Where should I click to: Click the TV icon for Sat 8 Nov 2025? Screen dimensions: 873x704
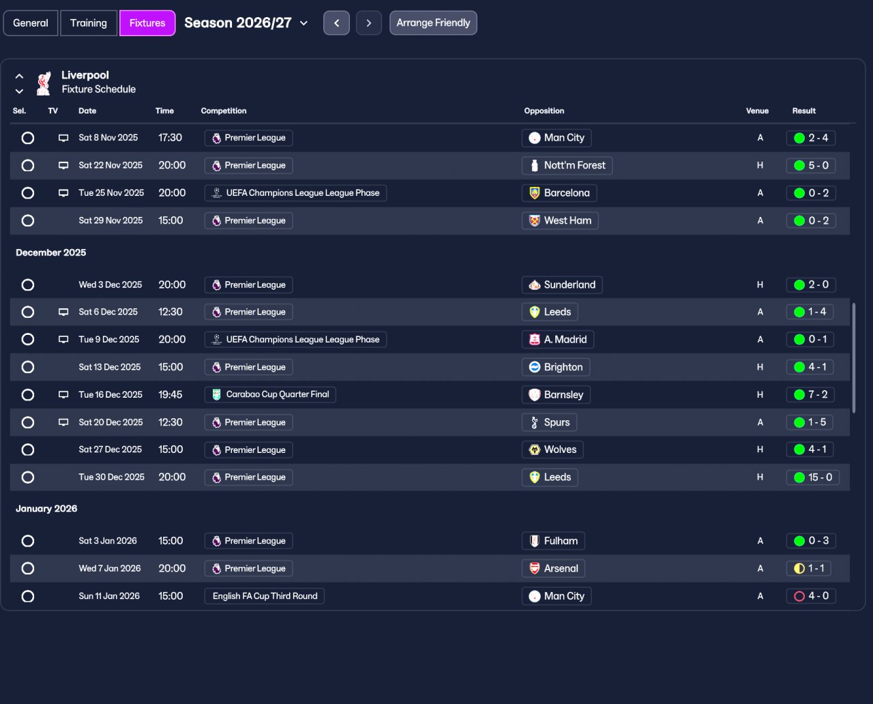(x=63, y=138)
